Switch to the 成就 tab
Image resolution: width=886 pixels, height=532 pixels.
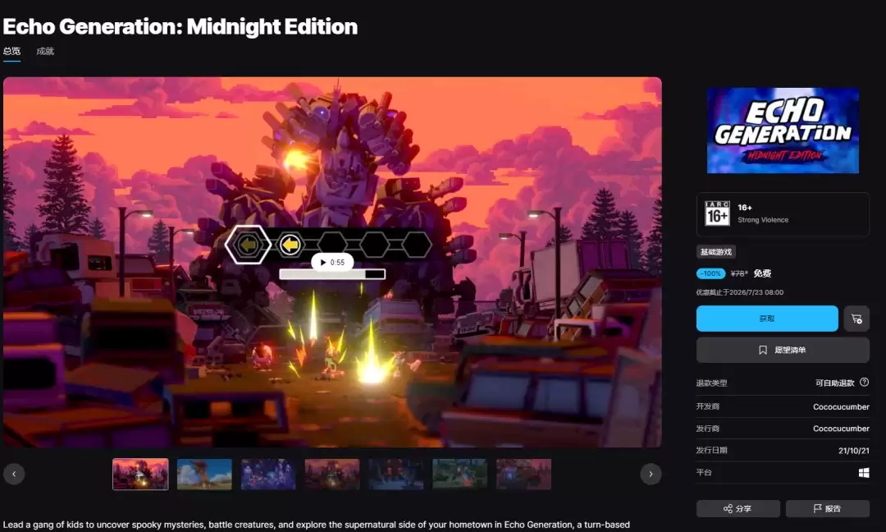45,51
